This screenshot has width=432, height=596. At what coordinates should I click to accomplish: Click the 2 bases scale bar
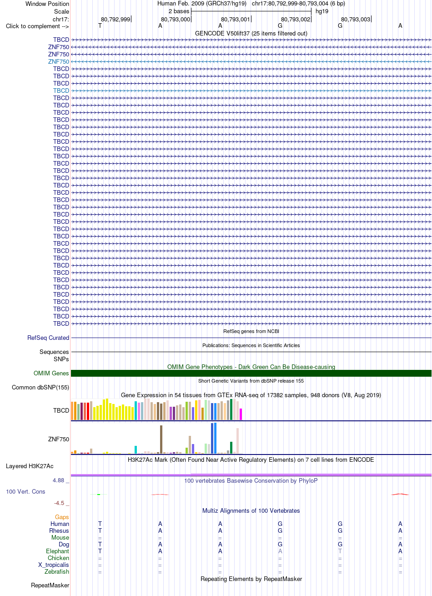[251, 11]
